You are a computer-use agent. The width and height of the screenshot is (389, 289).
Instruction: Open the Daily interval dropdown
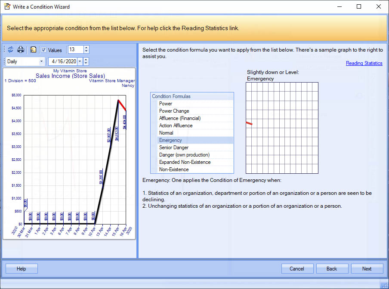[42, 61]
